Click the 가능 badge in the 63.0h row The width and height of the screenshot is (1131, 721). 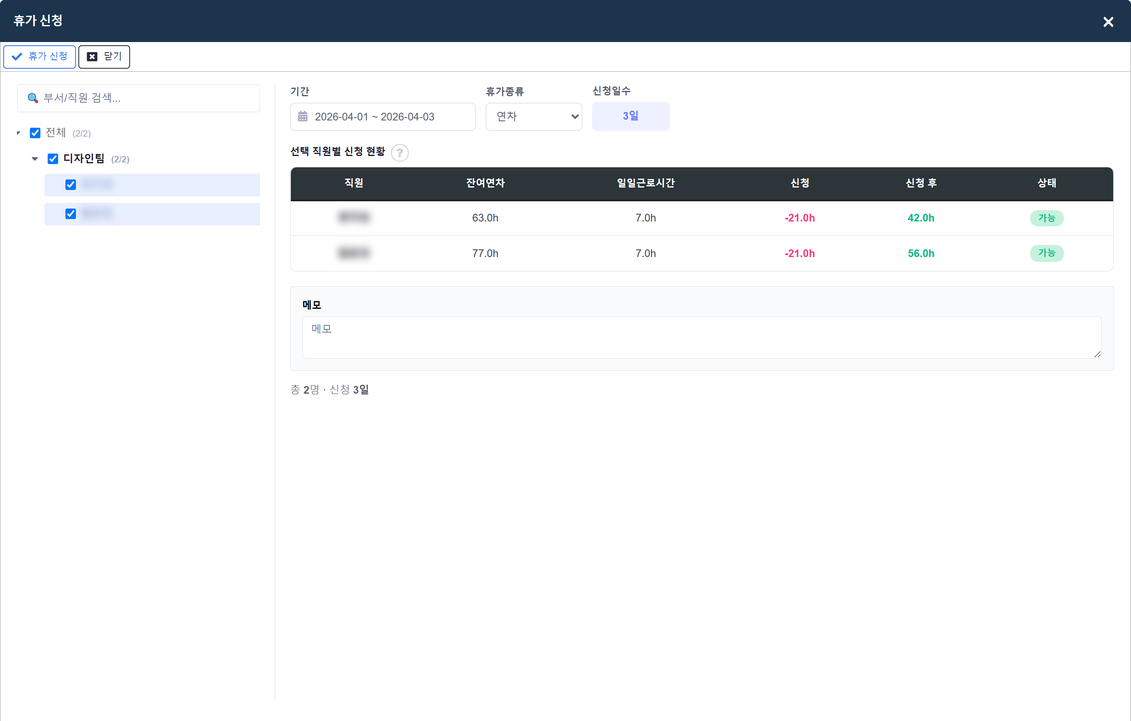1047,218
